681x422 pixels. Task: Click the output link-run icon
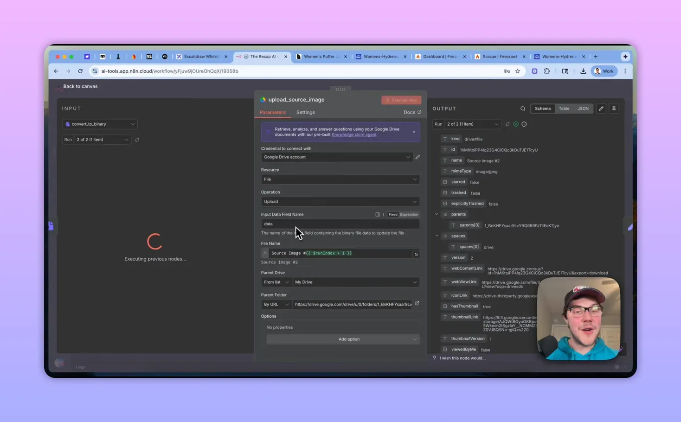(507, 124)
